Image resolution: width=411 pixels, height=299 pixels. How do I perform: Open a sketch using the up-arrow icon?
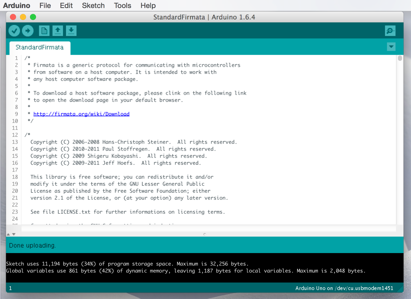point(58,30)
